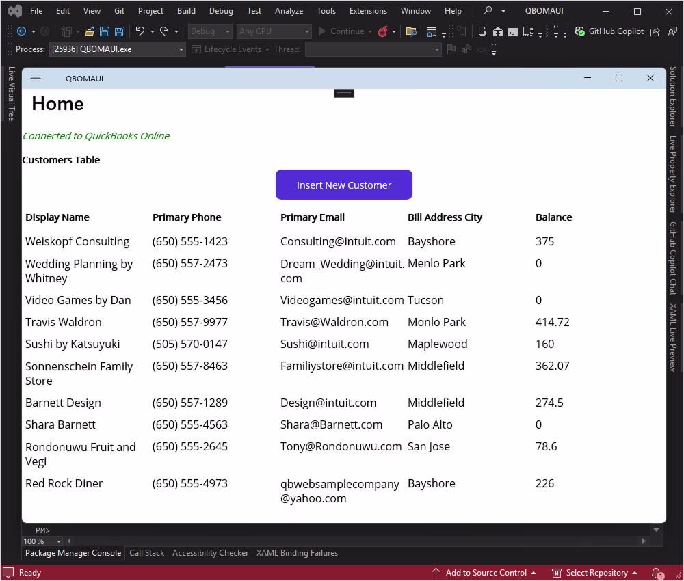Click the Weiskopf Consulting customer name
This screenshot has height=581, width=684.
[77, 241]
